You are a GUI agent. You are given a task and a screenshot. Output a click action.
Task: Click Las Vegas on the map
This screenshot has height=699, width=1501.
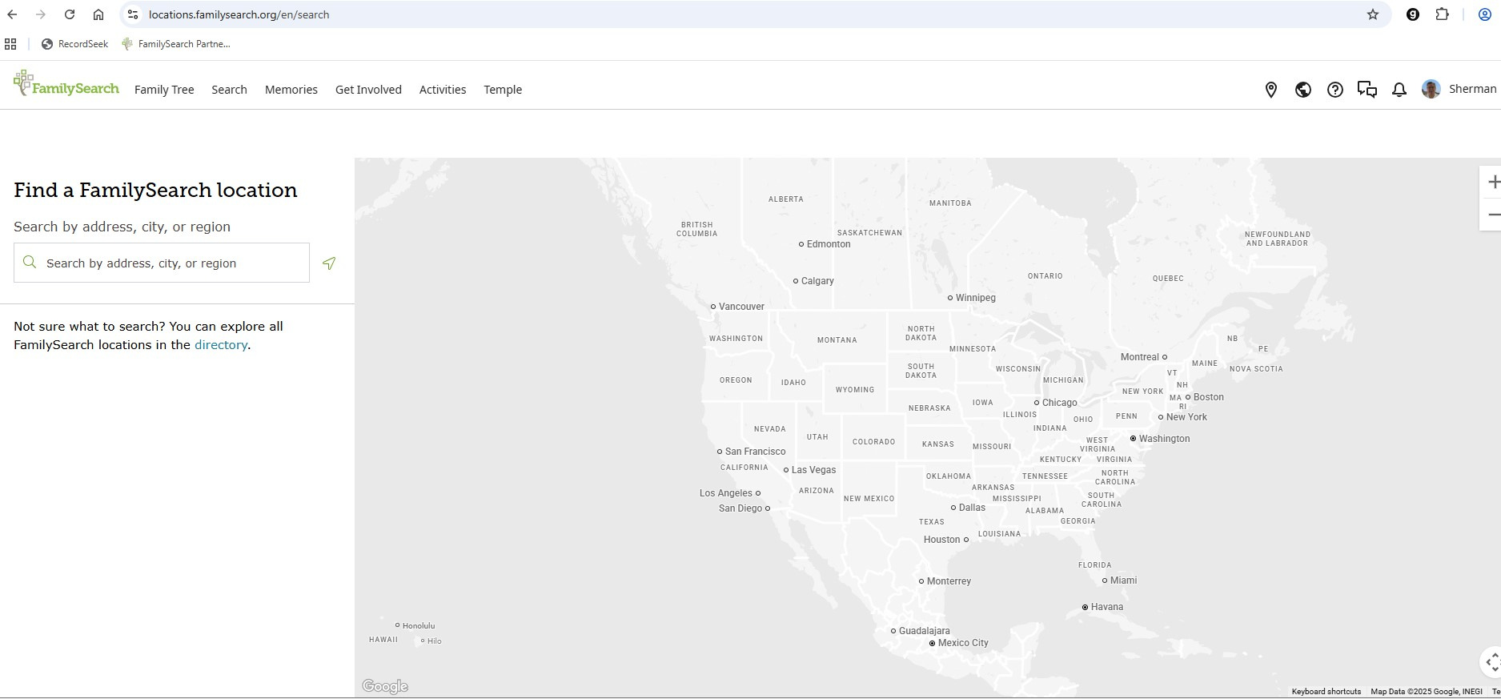[809, 470]
